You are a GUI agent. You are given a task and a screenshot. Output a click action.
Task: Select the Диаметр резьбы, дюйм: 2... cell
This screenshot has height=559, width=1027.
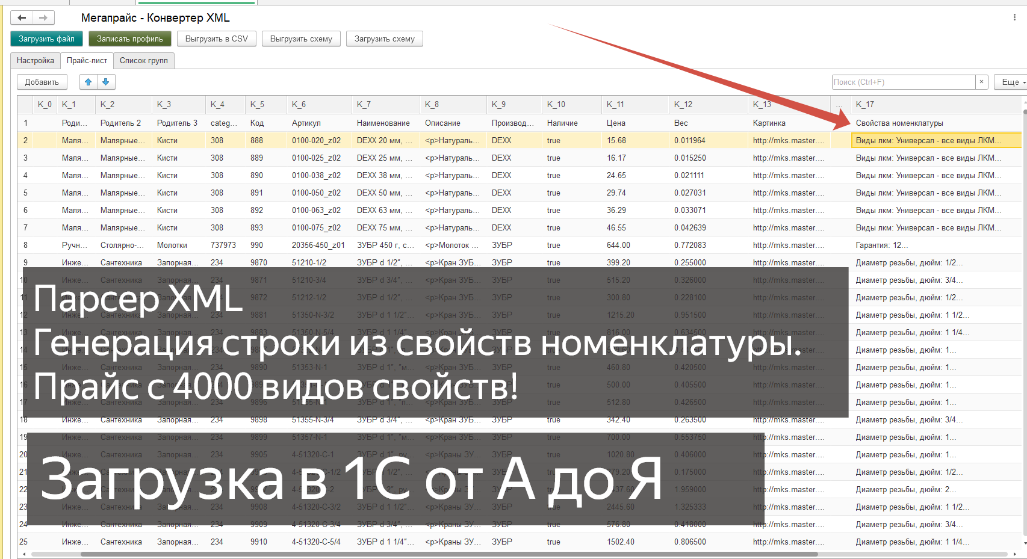pyautogui.click(x=937, y=489)
